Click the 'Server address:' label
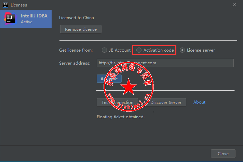This screenshot has width=243, height=162. (x=75, y=63)
